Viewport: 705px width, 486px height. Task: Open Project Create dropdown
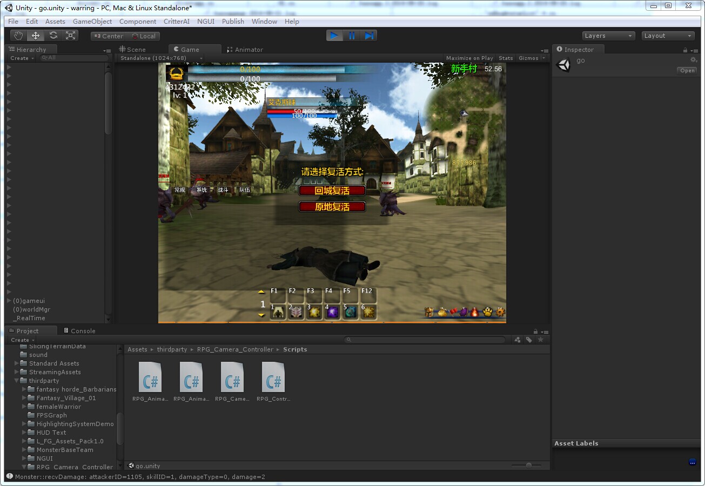22,340
